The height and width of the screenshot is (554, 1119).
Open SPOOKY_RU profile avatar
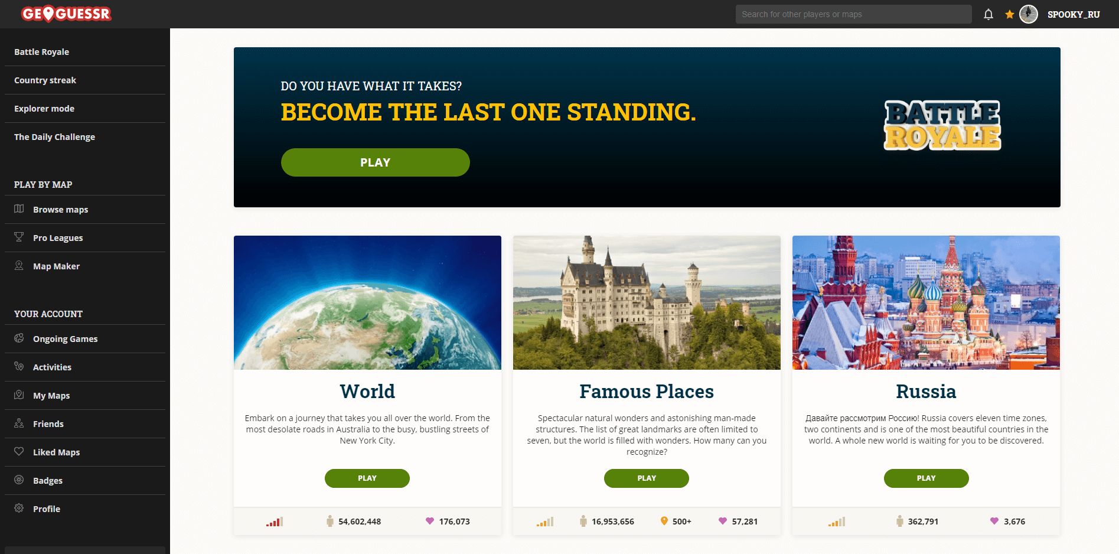point(1029,14)
